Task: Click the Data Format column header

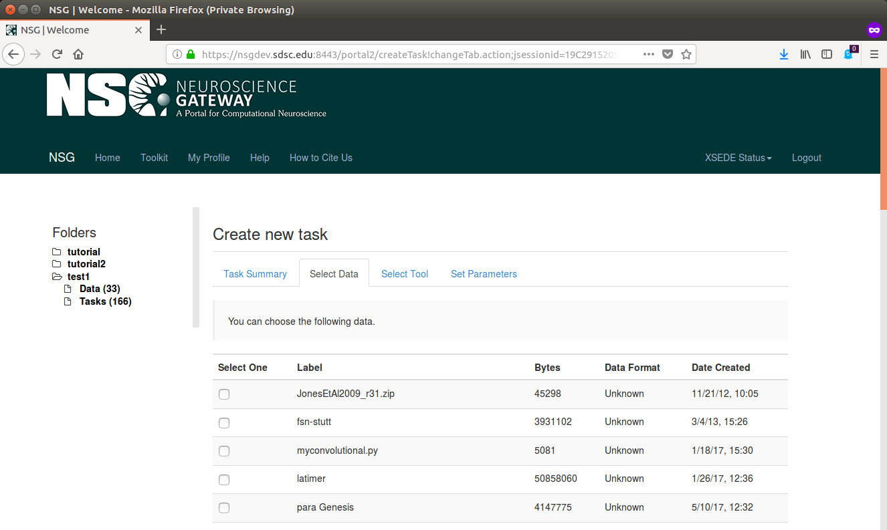Action: [632, 368]
